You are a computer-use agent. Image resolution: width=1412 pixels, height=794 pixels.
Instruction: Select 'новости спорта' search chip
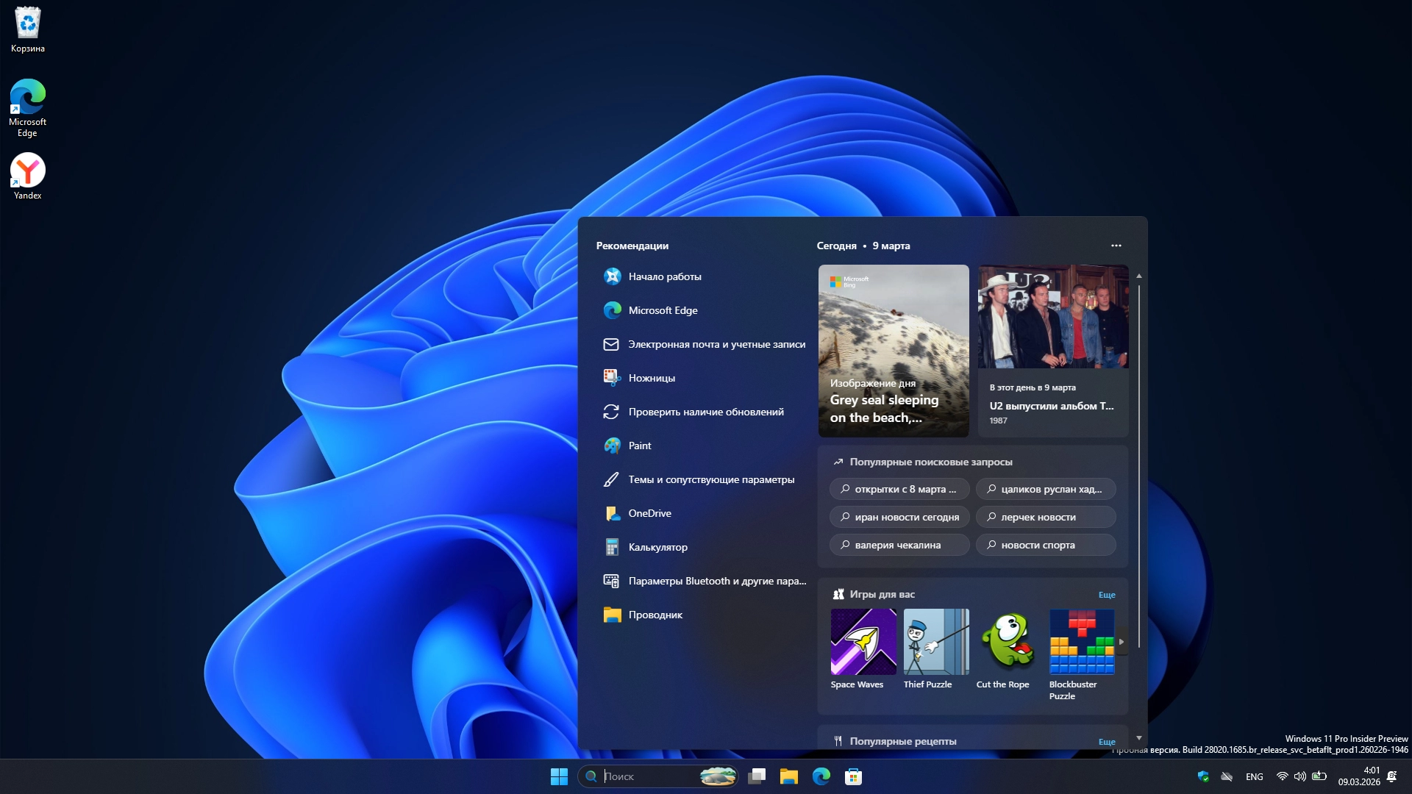1045,545
